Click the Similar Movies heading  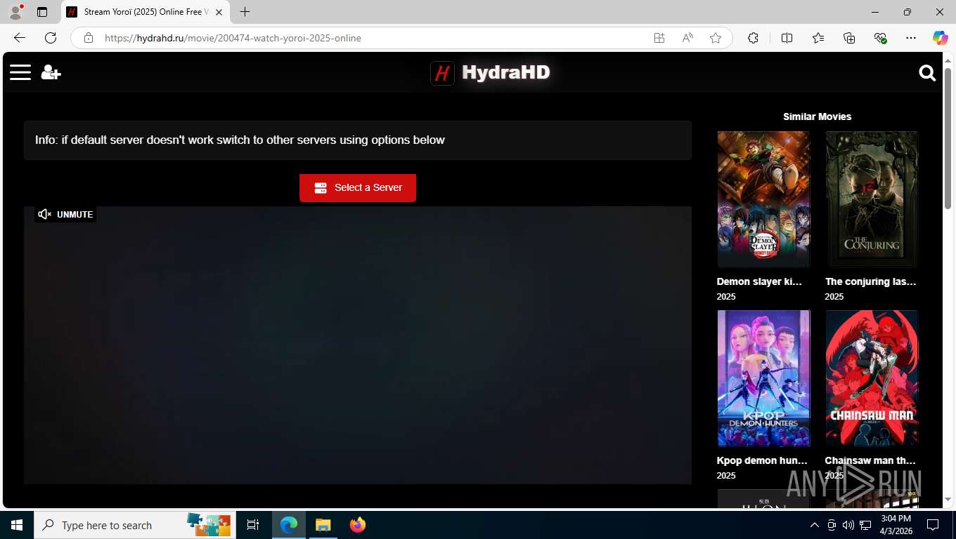[817, 117]
